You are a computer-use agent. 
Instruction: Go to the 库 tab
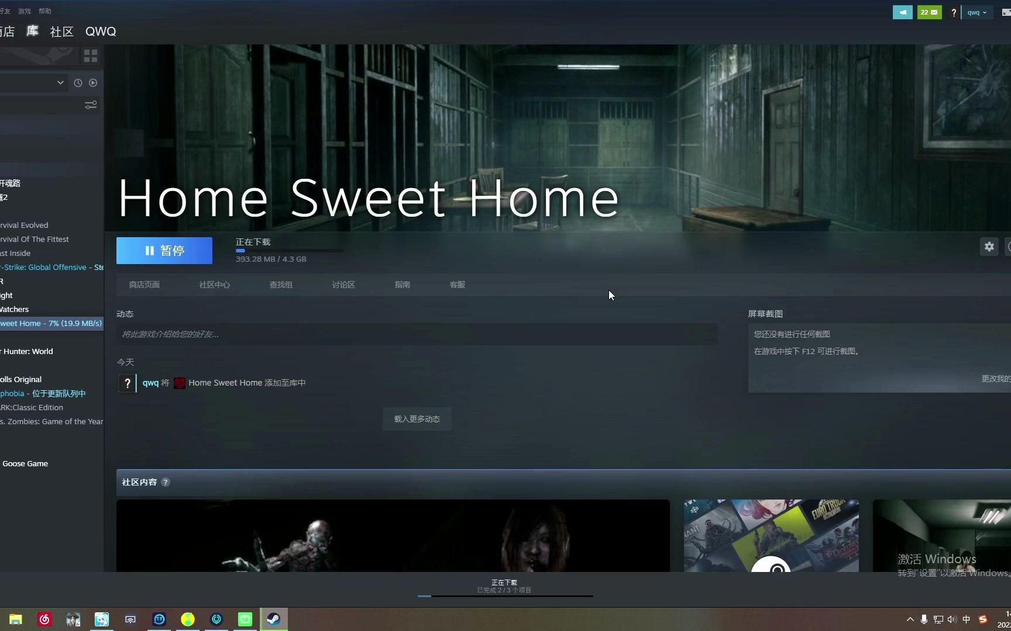[x=32, y=31]
